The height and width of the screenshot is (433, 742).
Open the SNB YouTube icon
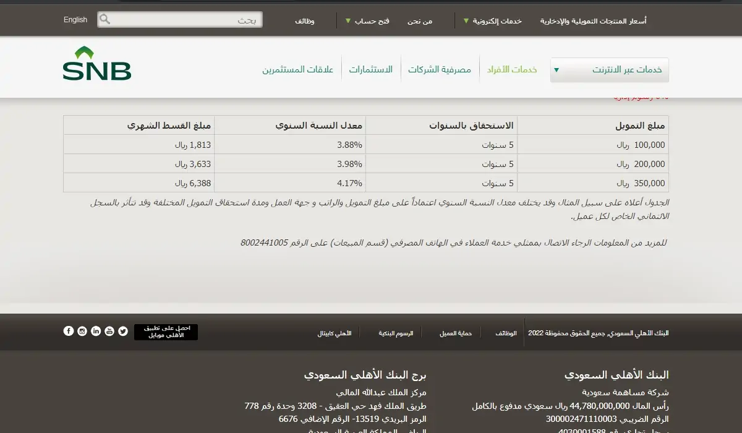(x=109, y=331)
